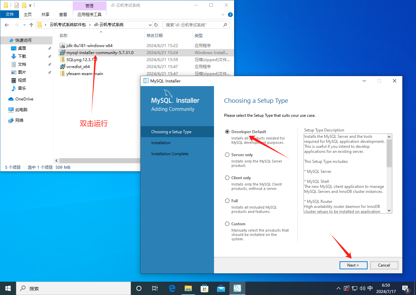The image size is (416, 295).
Task: Open Cortana circle icon on taskbar
Action: click(139, 288)
